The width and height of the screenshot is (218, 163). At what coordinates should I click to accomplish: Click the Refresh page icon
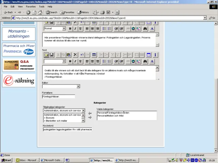[34, 13]
